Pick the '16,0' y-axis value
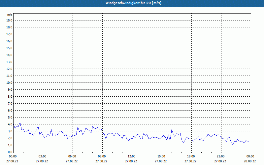 click(9, 41)
